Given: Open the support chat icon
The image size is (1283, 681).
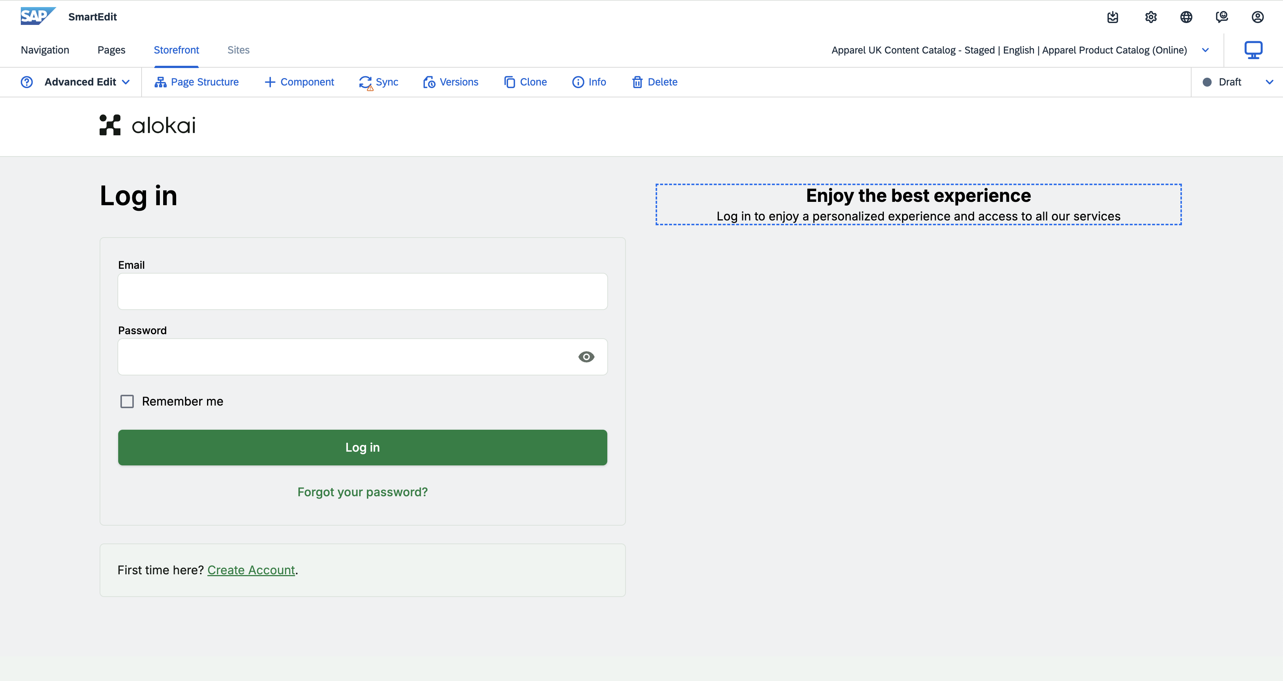Looking at the screenshot, I should (1222, 17).
